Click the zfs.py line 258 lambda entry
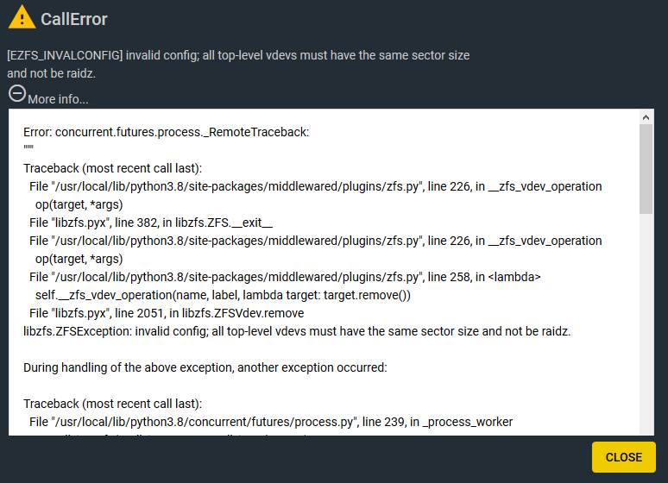 click(x=285, y=277)
